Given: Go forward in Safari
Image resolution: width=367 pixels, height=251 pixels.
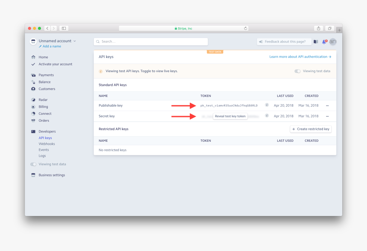Looking at the screenshot, I should point(54,28).
